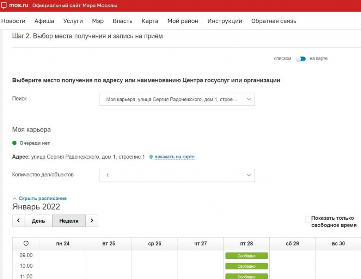Viewport: 361px width, 279px height.
Task: Click 'Мой район' in navigation
Action: [183, 21]
